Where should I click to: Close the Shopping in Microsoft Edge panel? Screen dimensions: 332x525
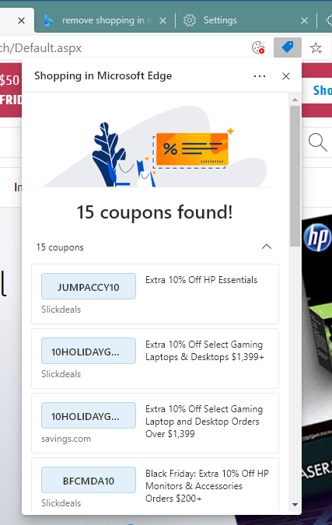pyautogui.click(x=286, y=76)
